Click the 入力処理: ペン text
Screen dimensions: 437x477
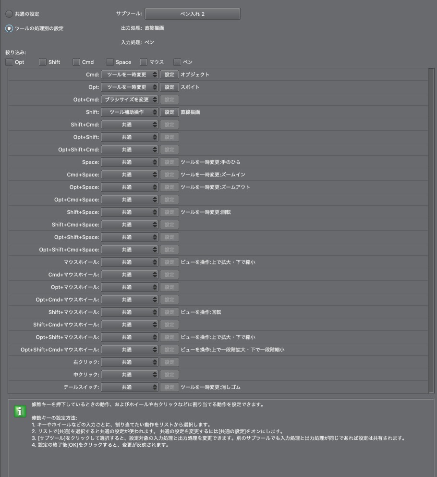(x=138, y=42)
